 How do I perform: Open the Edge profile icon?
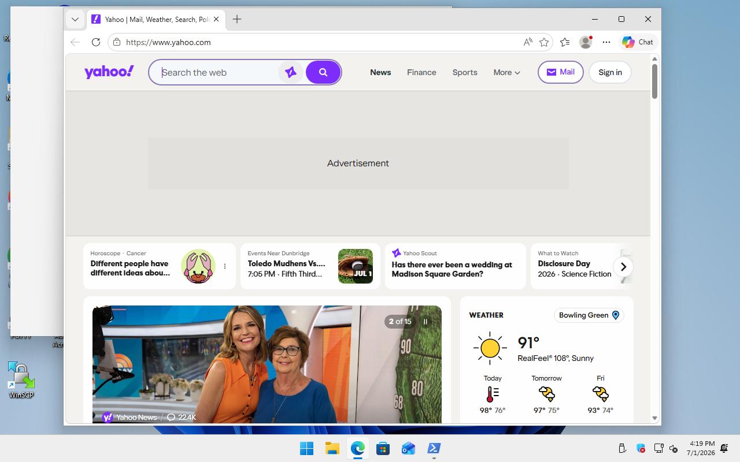(x=586, y=42)
